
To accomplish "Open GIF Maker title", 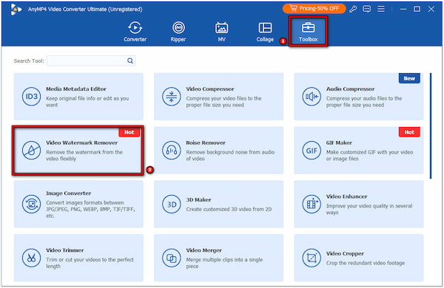I will point(339,143).
